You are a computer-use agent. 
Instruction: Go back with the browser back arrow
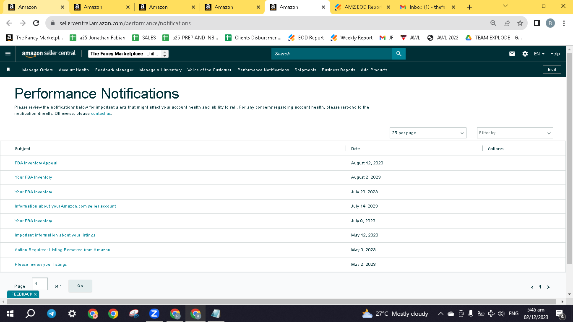click(9, 23)
